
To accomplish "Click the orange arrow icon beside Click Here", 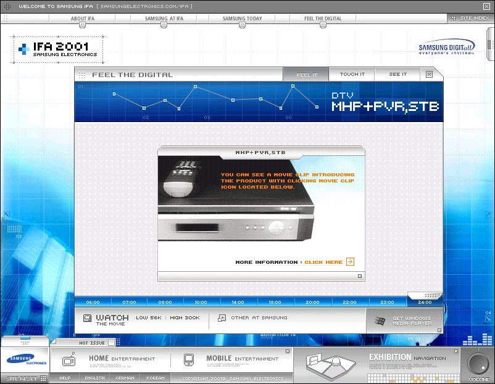I will (x=350, y=262).
